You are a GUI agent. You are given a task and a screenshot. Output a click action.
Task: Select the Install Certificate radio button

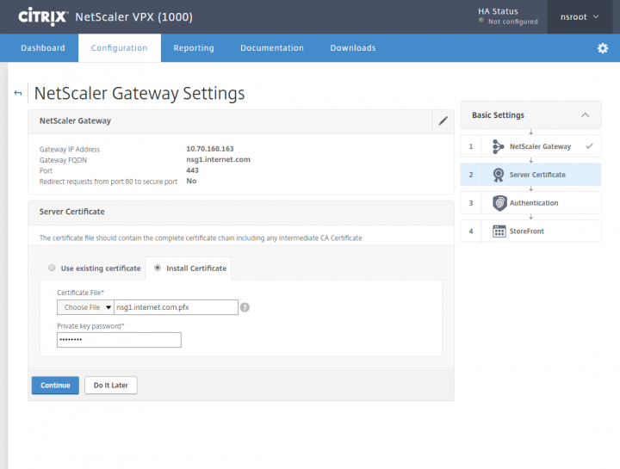(157, 268)
